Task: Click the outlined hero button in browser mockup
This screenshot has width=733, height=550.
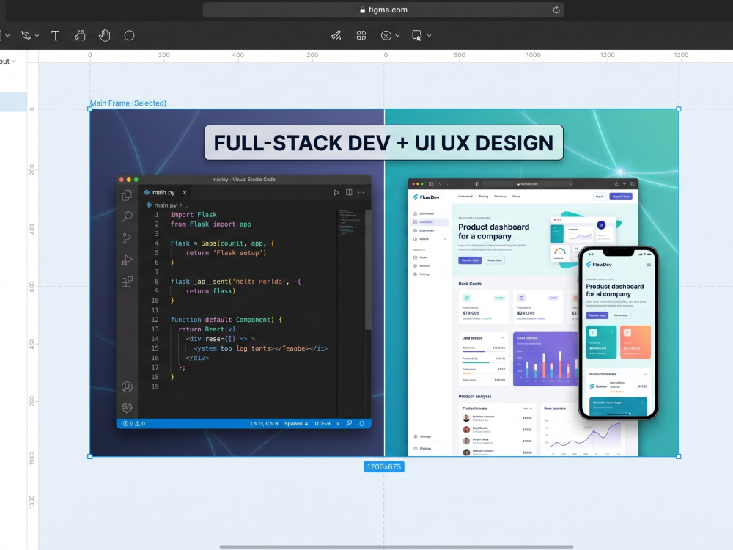Action: [x=495, y=260]
